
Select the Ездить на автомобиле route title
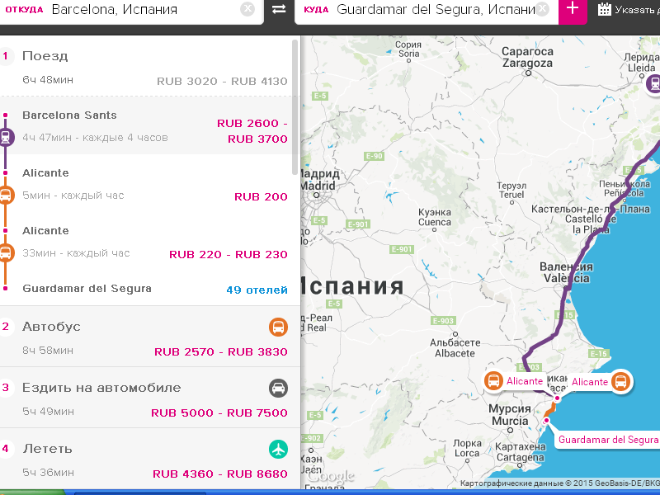tap(101, 388)
